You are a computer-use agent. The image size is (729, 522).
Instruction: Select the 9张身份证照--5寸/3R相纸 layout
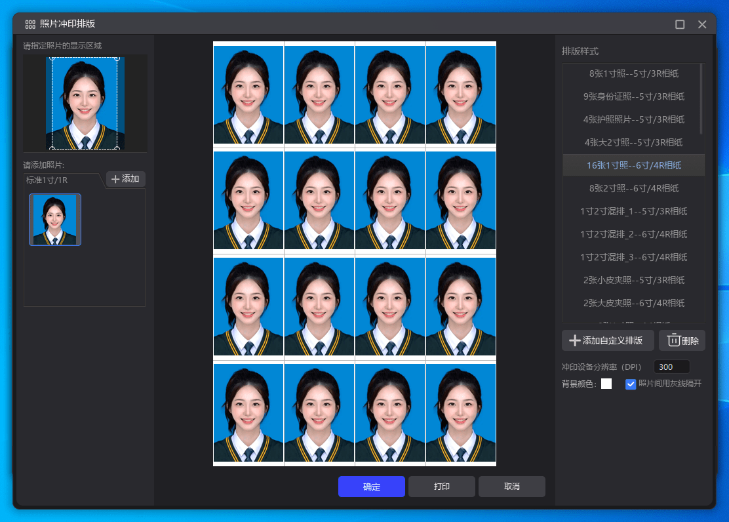[633, 96]
